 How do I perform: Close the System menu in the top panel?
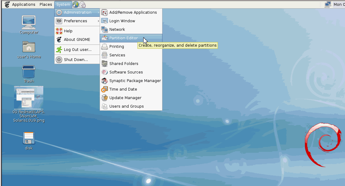coord(63,4)
